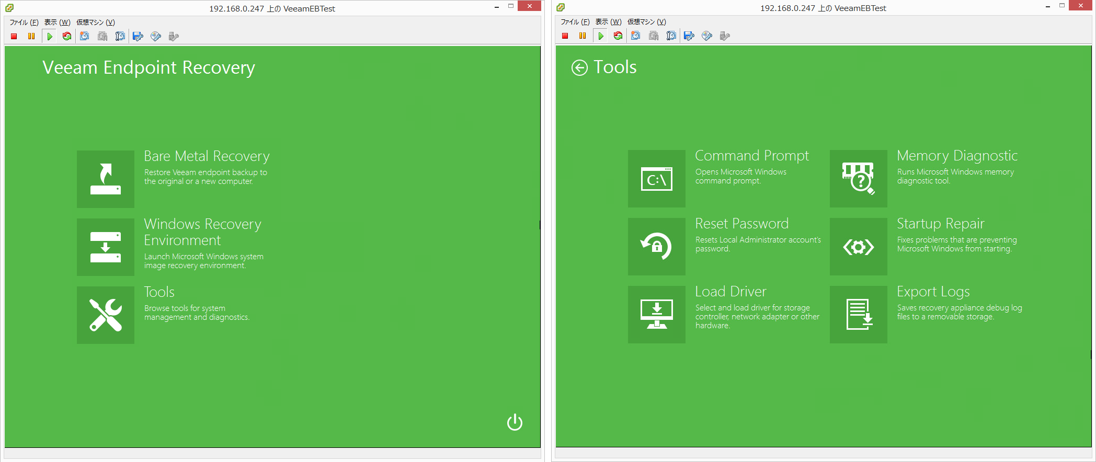Click the greyed revert-to-snapshot icon in the Tools screen window
The width and height of the screenshot is (1096, 462).
(x=654, y=36)
